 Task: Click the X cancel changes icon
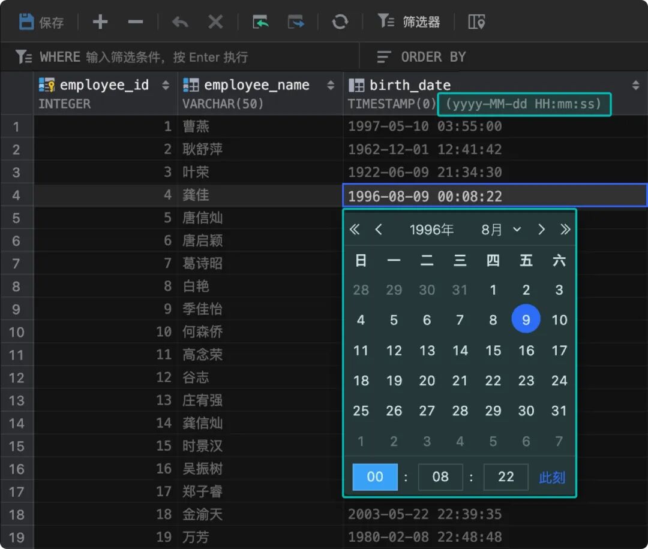pos(215,22)
